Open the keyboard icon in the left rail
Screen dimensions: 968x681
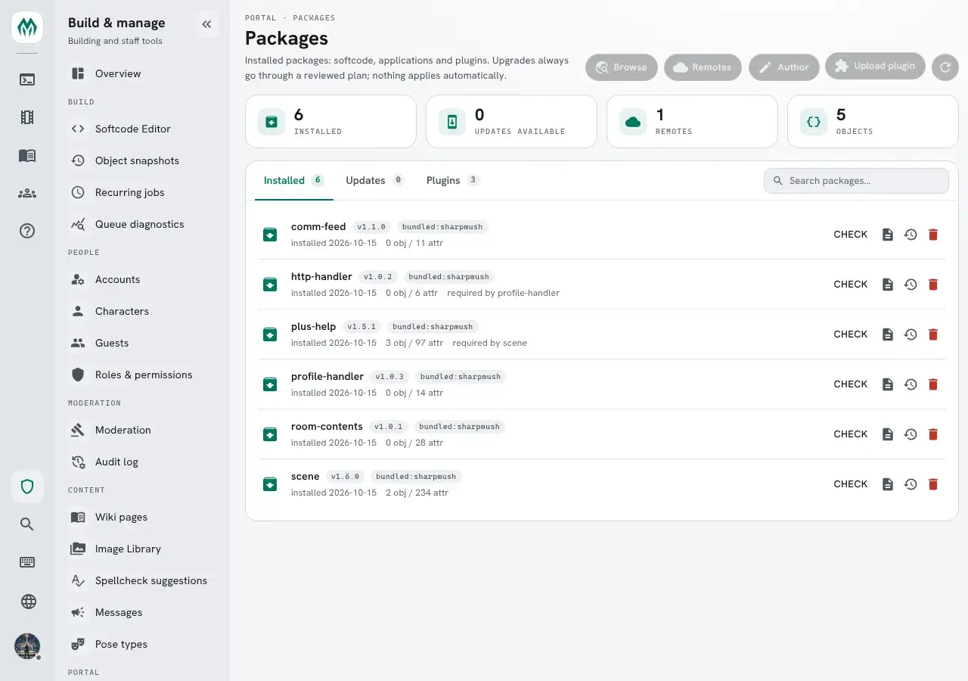(x=27, y=562)
